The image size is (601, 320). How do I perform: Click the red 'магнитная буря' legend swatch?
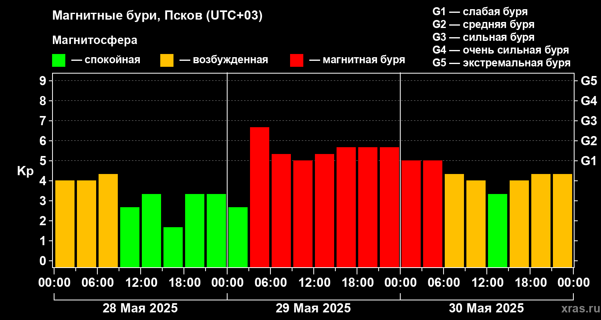(296, 60)
